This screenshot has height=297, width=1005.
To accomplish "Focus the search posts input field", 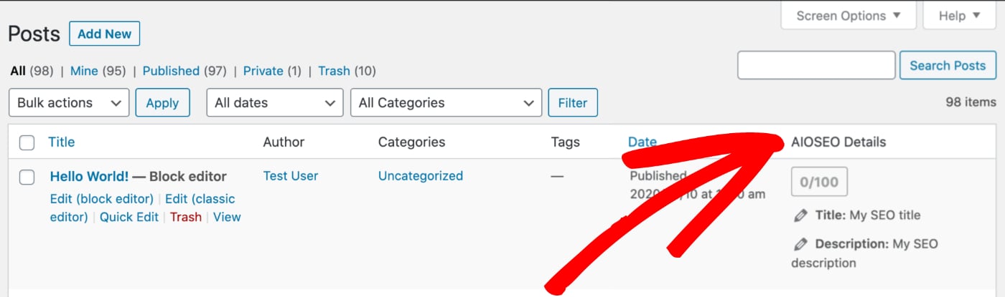I will pyautogui.click(x=816, y=65).
